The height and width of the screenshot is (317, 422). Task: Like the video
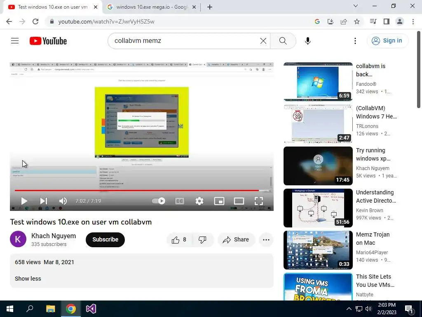(x=180, y=240)
